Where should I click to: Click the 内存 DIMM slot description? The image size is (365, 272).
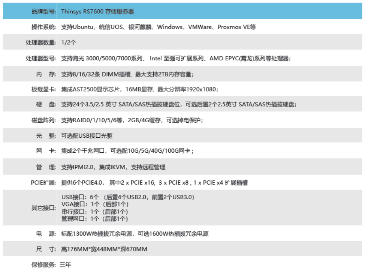(x=127, y=74)
